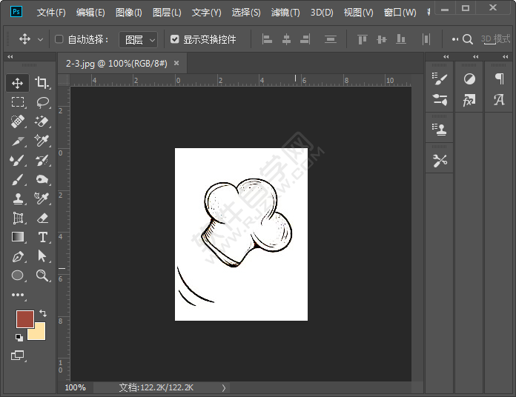Expand the Move tool preset picker arrow
This screenshot has width=516, height=397.
coord(40,39)
